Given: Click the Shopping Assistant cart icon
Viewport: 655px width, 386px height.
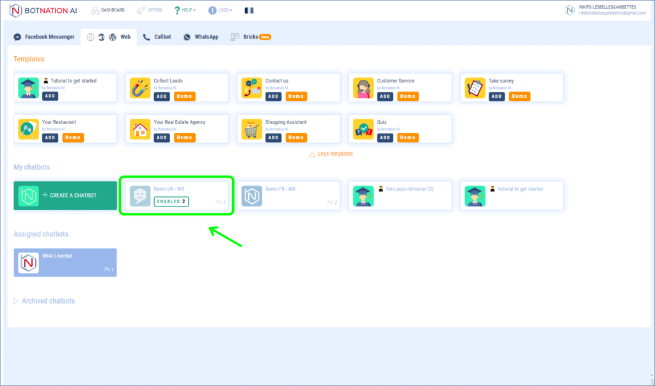Looking at the screenshot, I should click(252, 129).
